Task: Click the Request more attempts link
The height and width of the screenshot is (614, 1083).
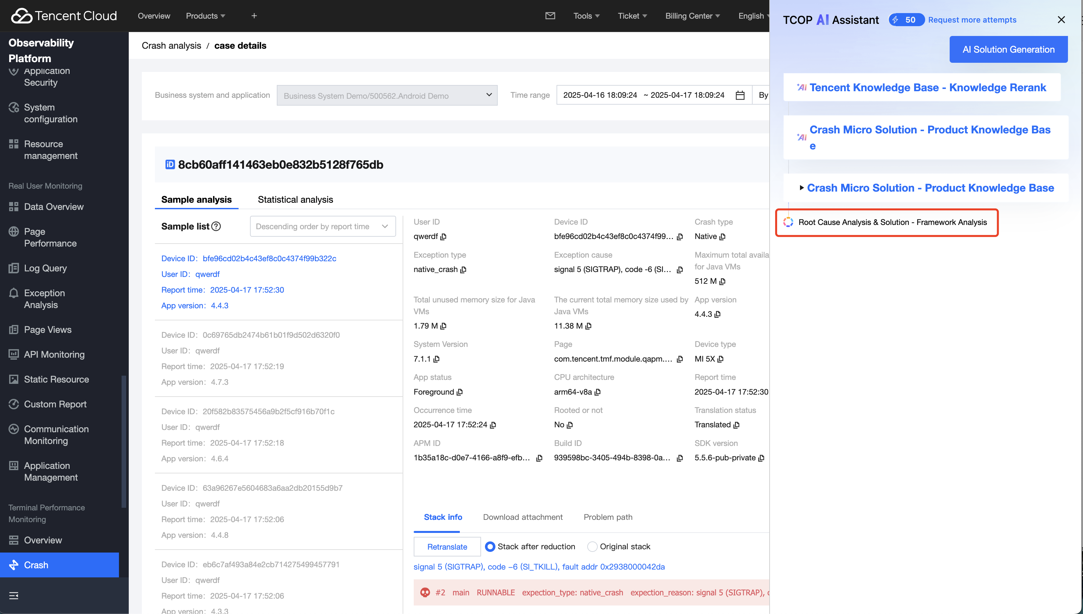Action: 972,20
